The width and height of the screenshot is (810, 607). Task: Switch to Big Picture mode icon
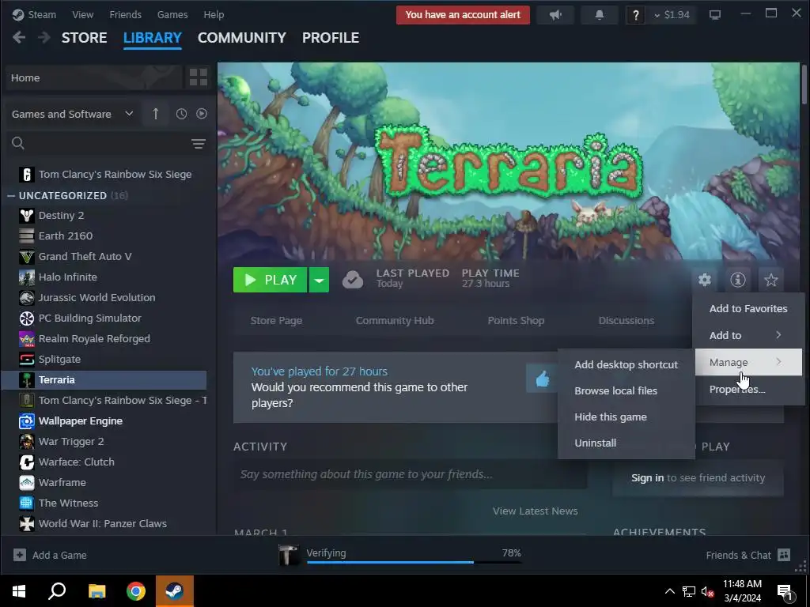[x=715, y=15]
